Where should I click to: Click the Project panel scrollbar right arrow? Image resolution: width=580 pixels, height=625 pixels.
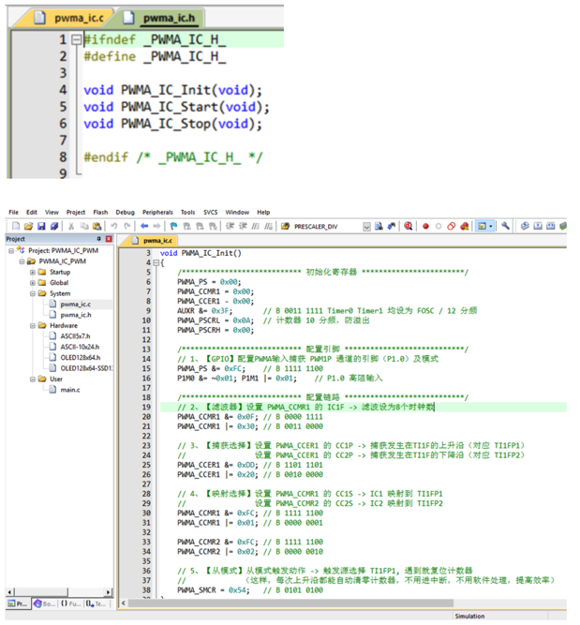[108, 592]
